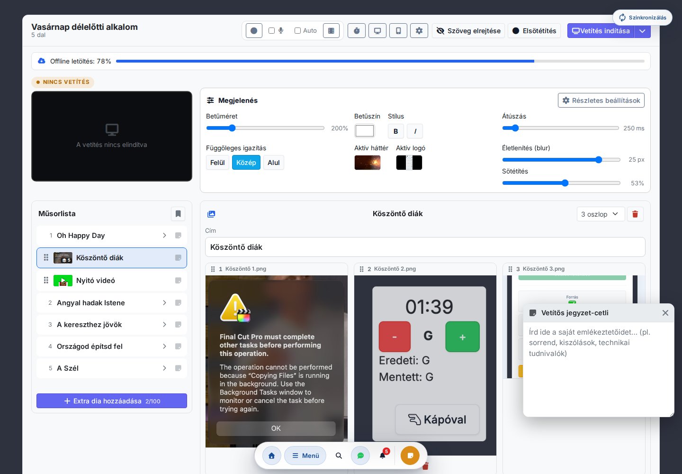
Task: Enable the Auto checkbox
Action: (x=297, y=31)
